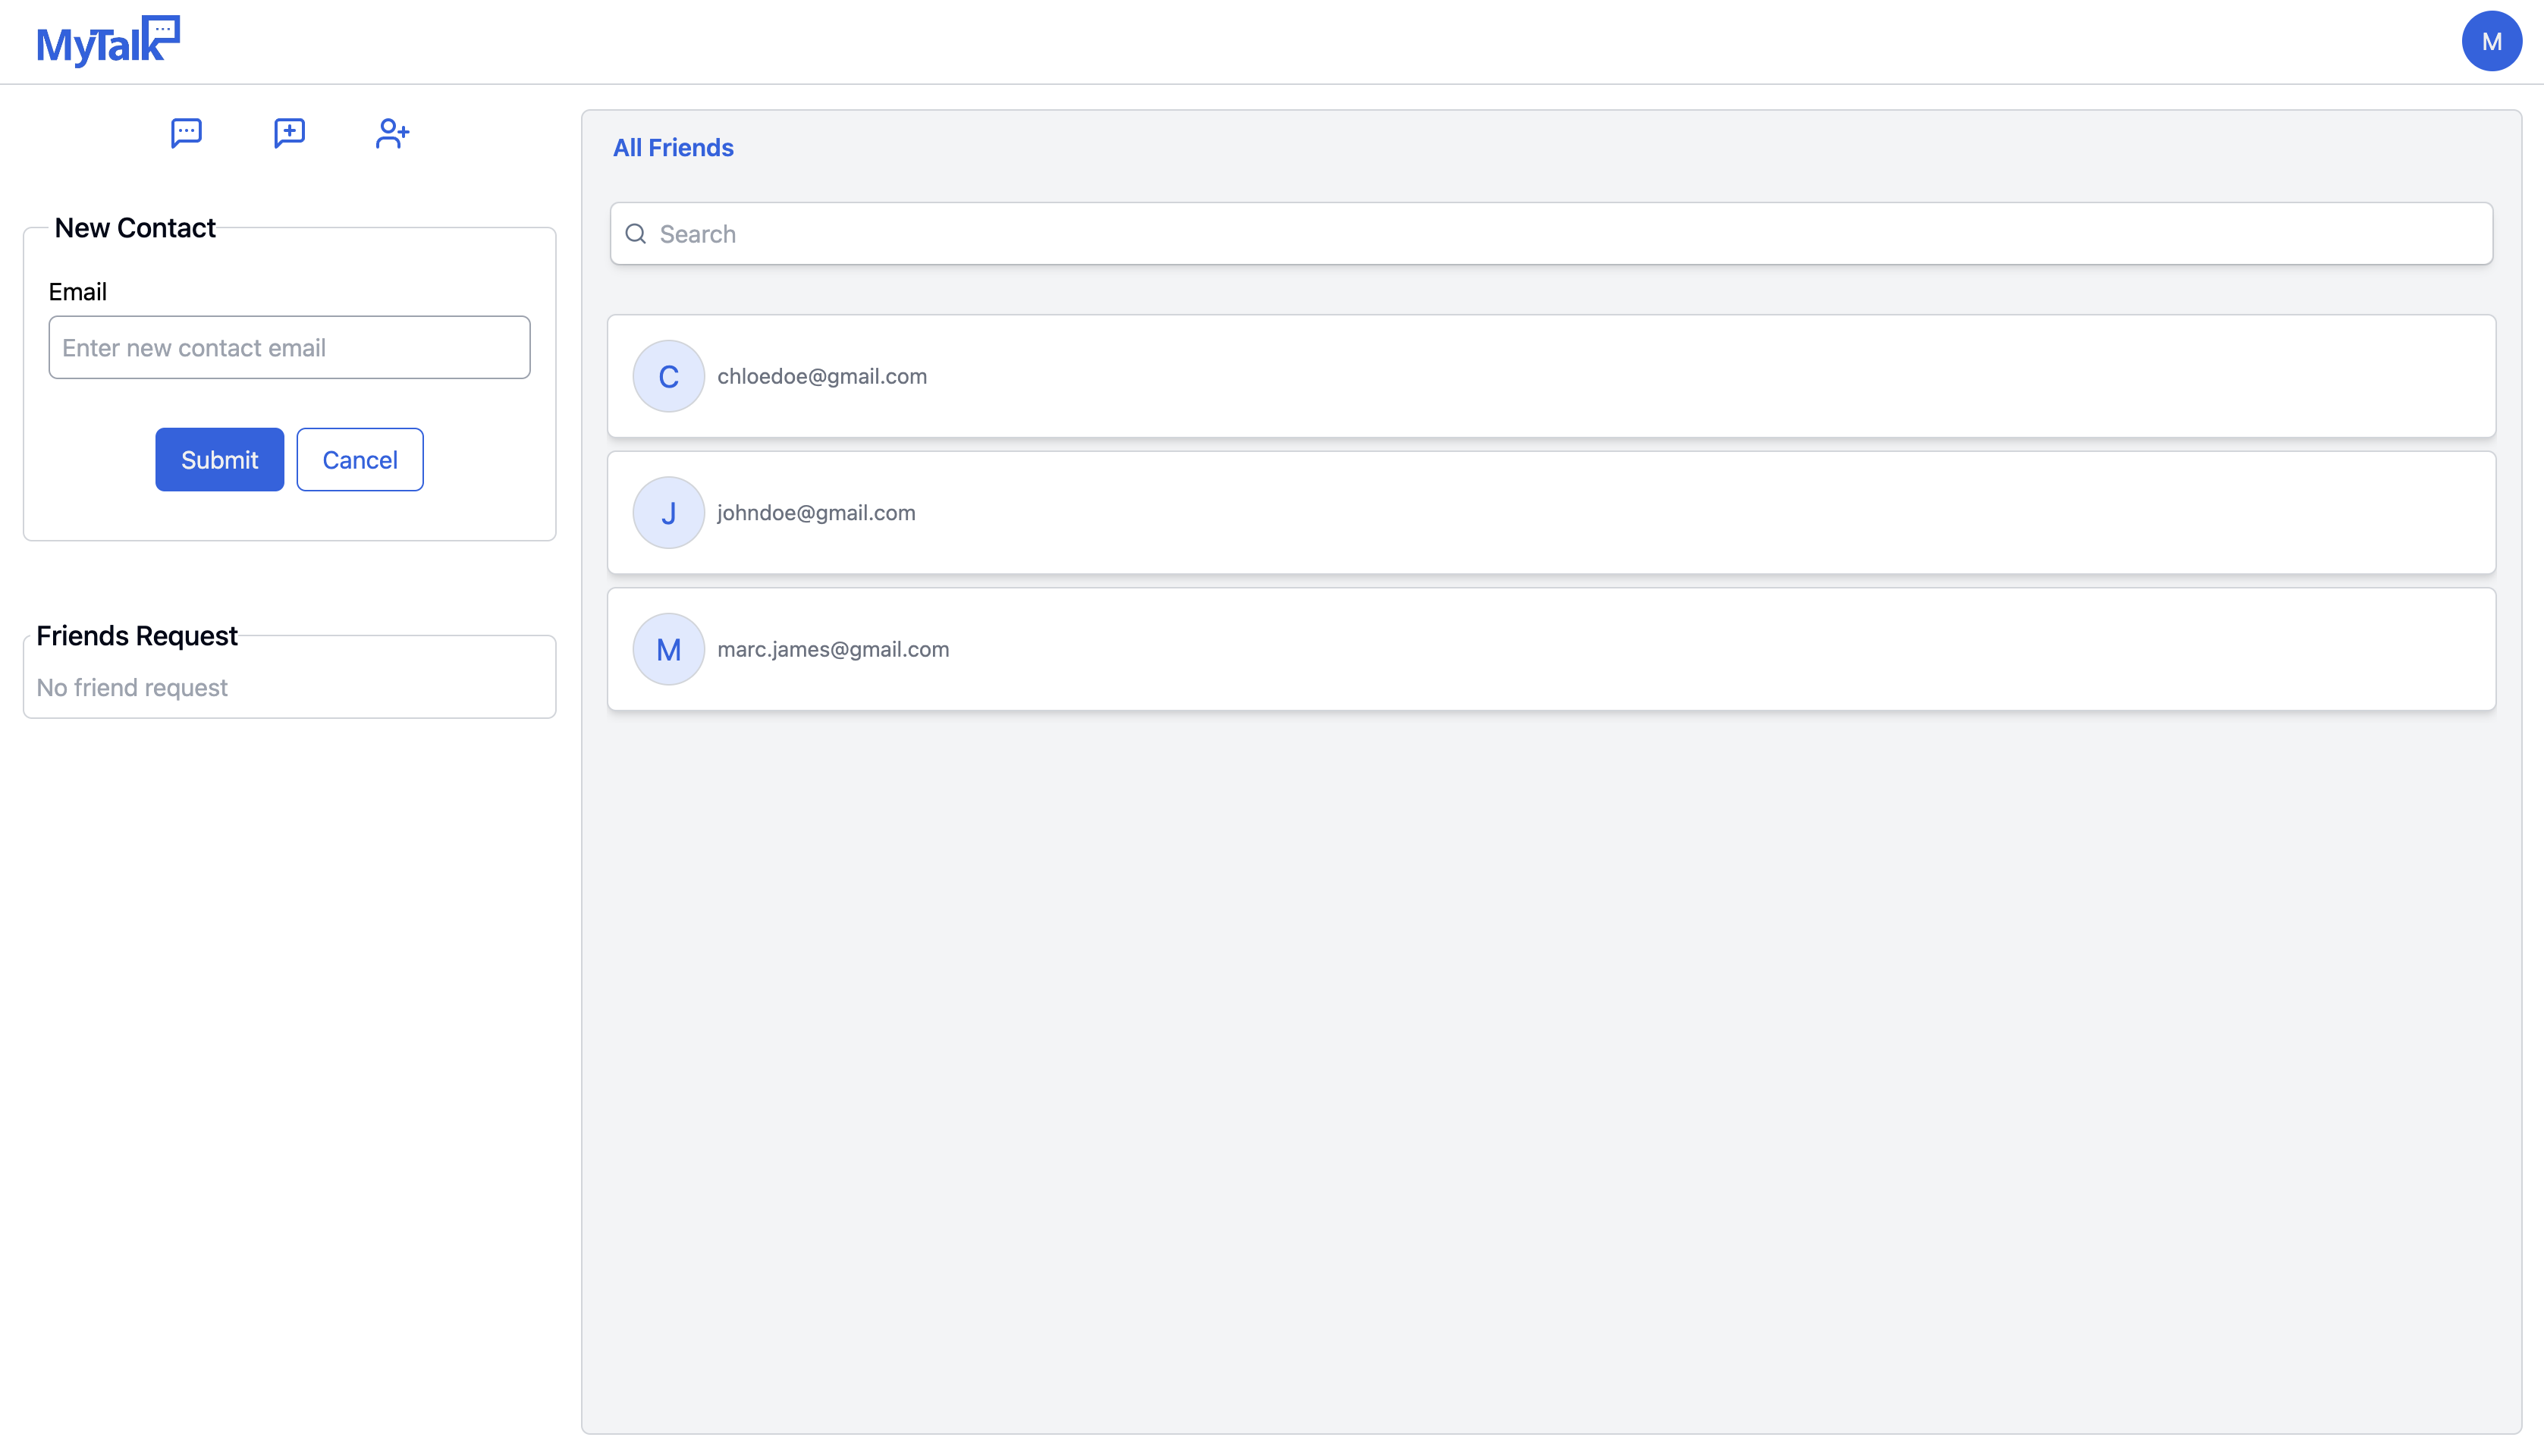The height and width of the screenshot is (1456, 2544).
Task: Focus the new contact email field
Action: click(x=289, y=347)
